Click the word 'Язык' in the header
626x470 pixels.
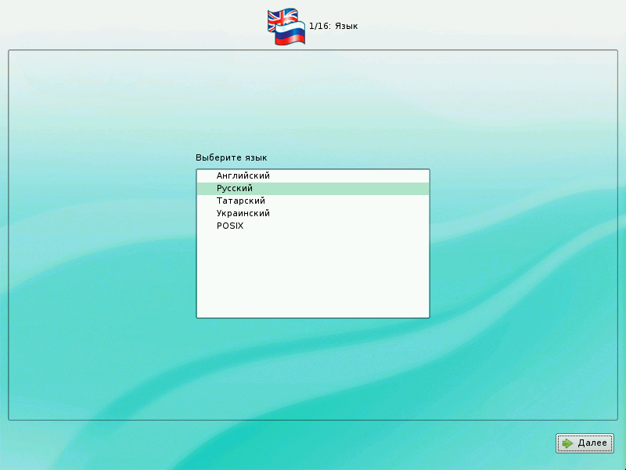[347, 27]
